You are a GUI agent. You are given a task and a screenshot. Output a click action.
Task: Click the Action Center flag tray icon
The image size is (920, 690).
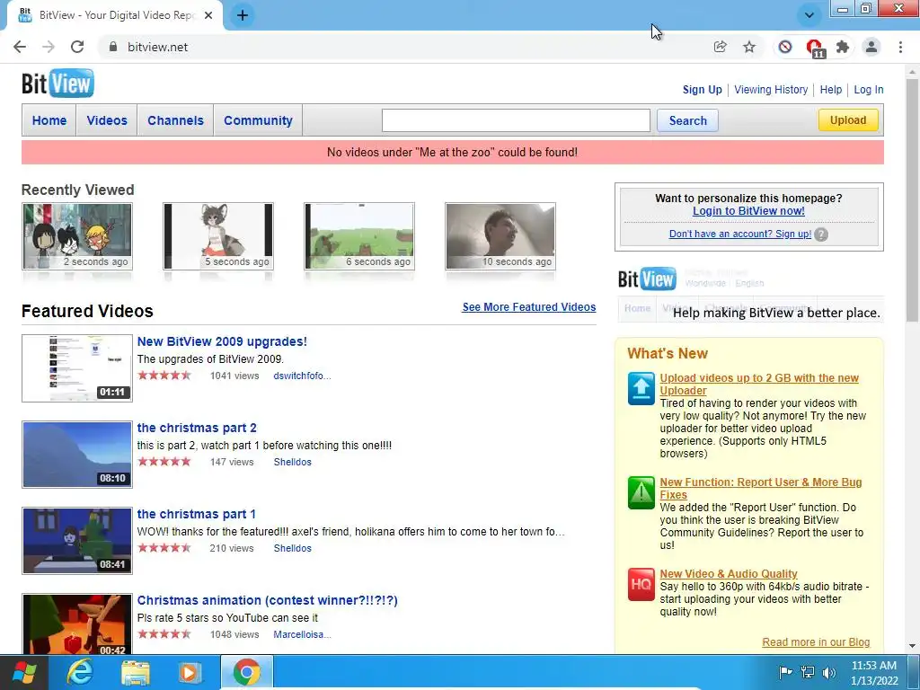point(785,672)
